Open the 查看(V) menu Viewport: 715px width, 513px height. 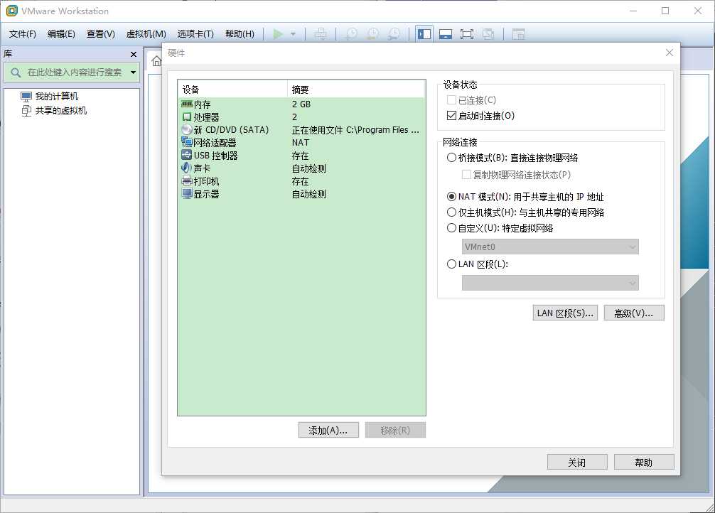pos(101,34)
